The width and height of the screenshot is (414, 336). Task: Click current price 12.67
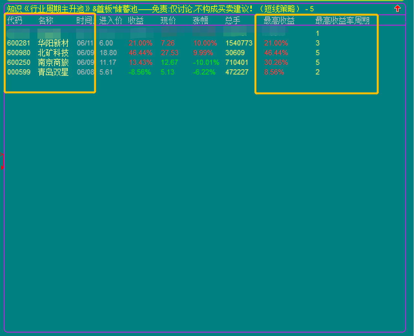pos(169,63)
